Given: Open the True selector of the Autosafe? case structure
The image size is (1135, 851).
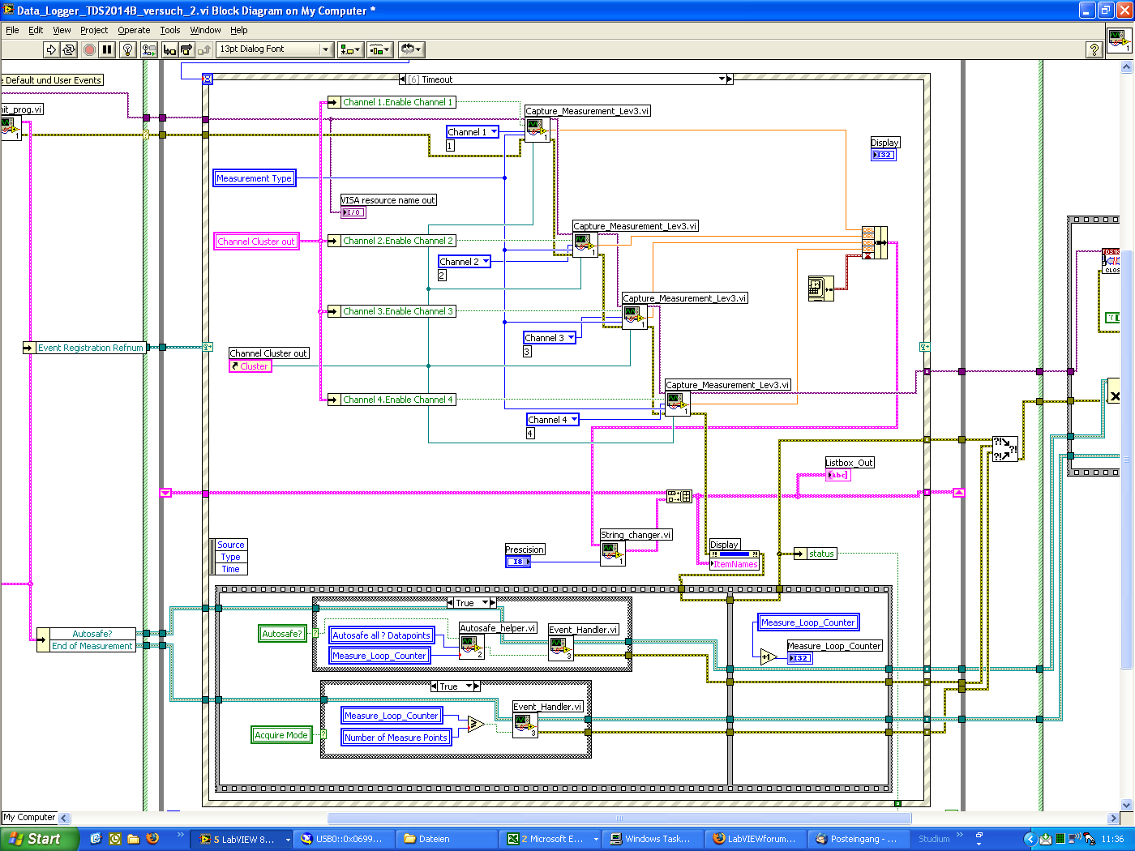Looking at the screenshot, I should (486, 603).
